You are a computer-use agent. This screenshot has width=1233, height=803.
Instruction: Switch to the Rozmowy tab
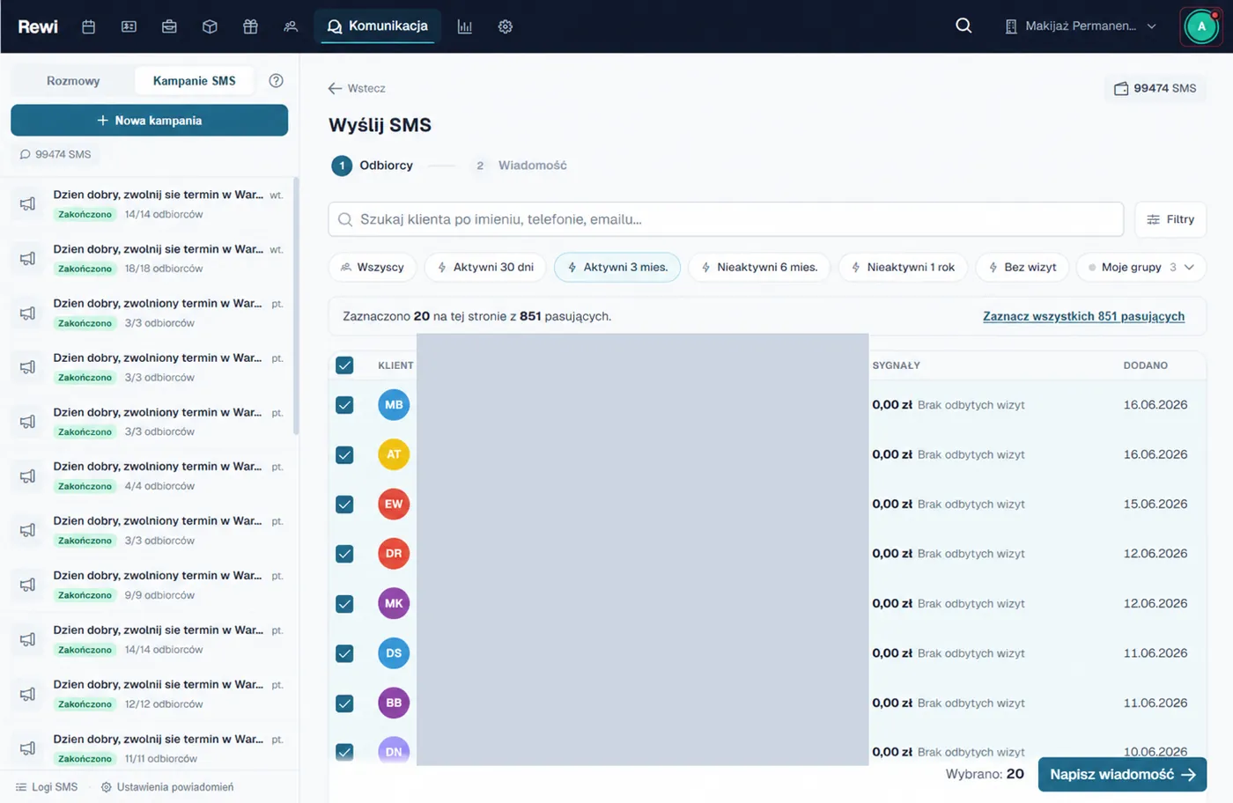pyautogui.click(x=73, y=81)
